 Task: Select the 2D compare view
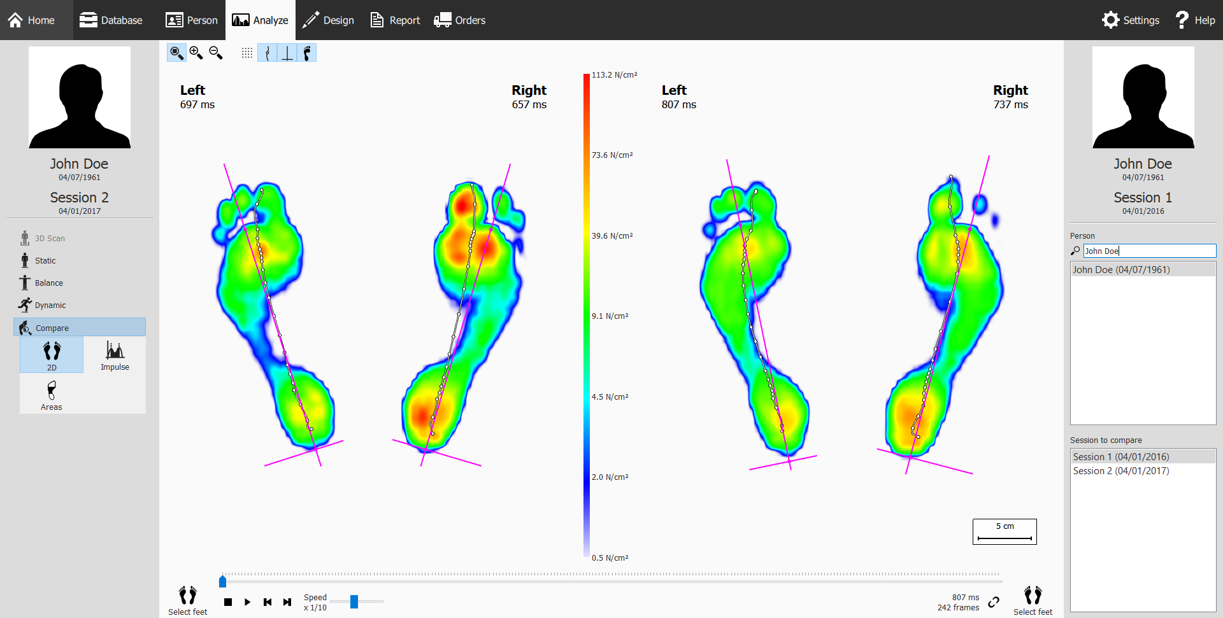pyautogui.click(x=51, y=355)
